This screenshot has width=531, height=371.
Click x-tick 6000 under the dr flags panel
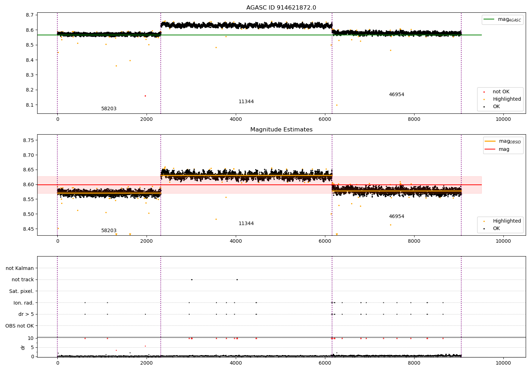pos(325,363)
